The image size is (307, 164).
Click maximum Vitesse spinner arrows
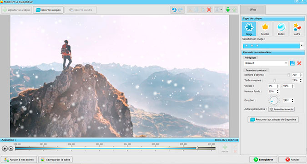293,86
